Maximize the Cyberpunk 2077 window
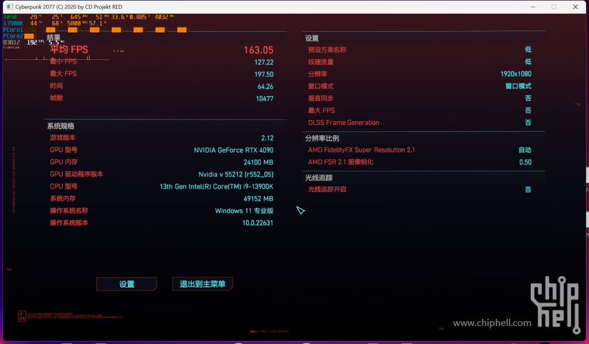589x344 pixels. (x=554, y=7)
